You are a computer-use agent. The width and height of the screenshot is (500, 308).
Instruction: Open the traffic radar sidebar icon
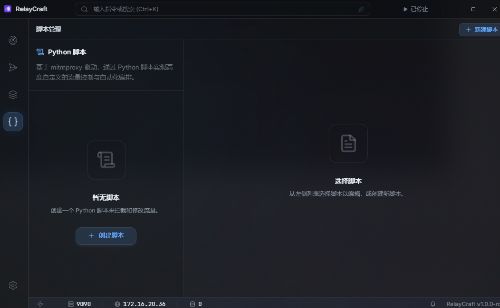tap(13, 40)
